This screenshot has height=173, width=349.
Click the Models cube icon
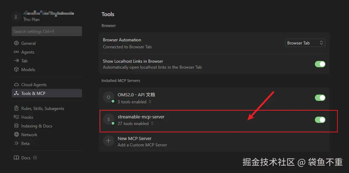pyautogui.click(x=16, y=70)
